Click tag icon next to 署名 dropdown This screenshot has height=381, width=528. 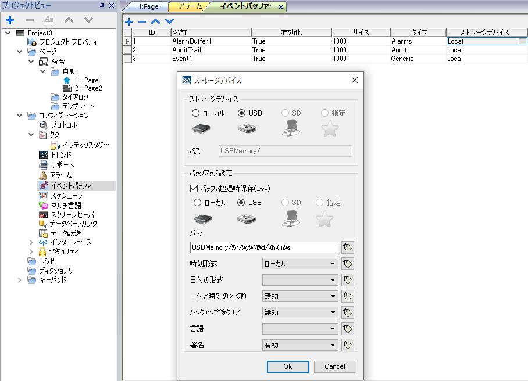point(348,345)
